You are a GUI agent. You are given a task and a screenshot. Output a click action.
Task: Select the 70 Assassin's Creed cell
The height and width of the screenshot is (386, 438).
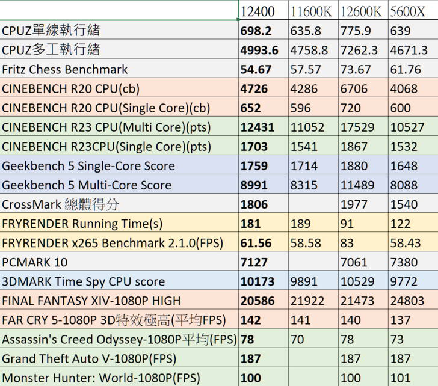(x=313, y=338)
